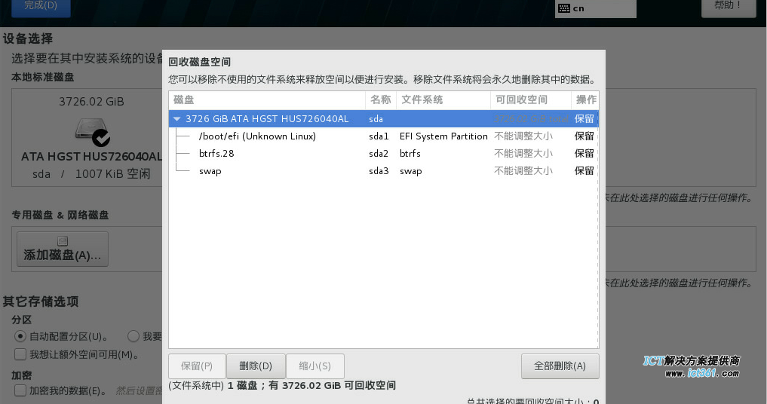Select the ATA HGST hard disk icon

[92, 132]
